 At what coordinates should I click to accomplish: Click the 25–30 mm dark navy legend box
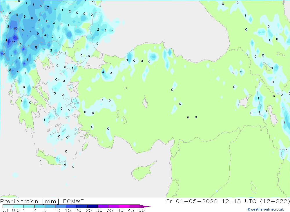(x=92, y=206)
